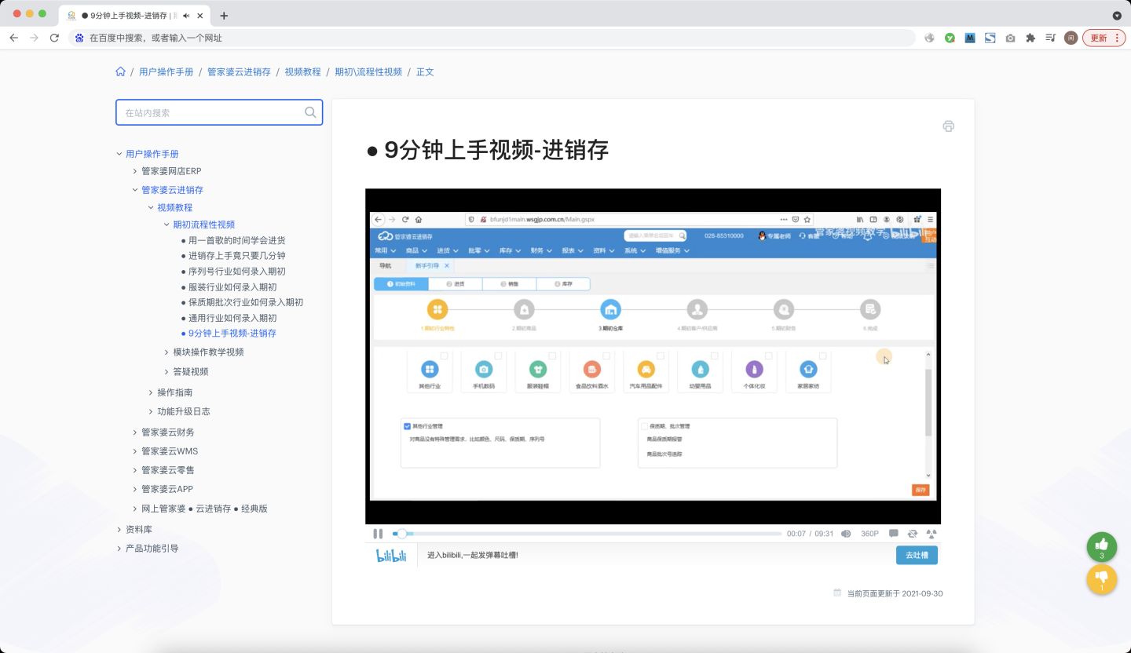Select 9分钟上手视频-进销存 in the sidebar tree

click(x=232, y=334)
